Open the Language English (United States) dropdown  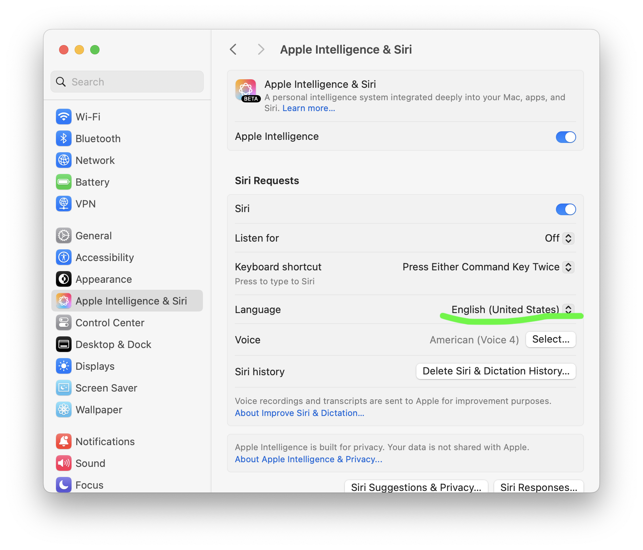pos(513,309)
